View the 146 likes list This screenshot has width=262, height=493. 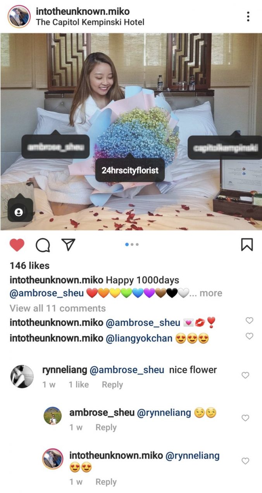(29, 265)
